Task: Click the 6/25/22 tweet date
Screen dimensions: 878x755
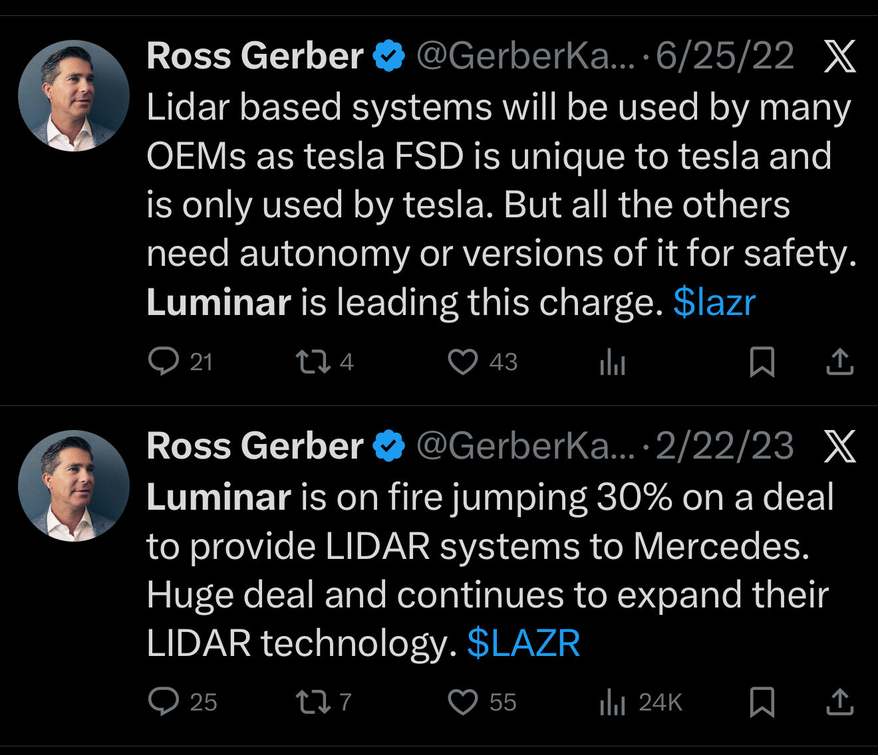Action: pos(725,56)
